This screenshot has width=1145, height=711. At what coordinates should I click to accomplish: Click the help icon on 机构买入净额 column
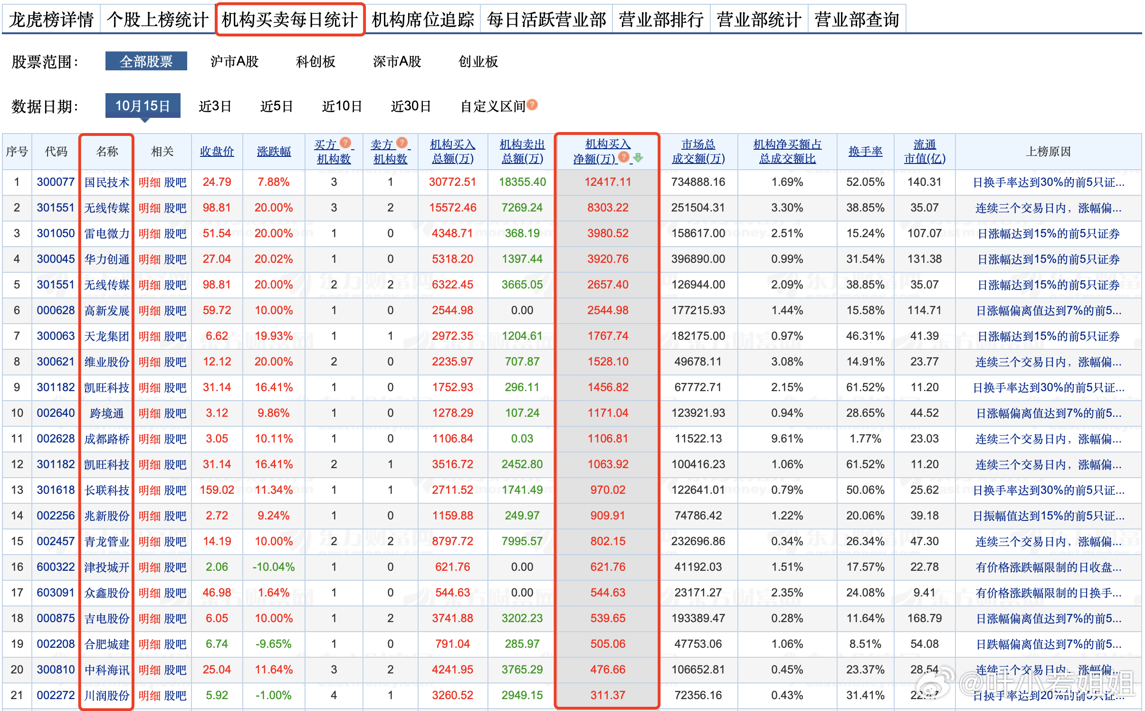coord(623,158)
